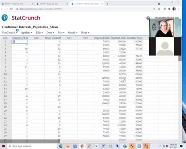The image size is (186, 149).
Task: Open File Explorer from the taskbar
Action: click(x=68, y=146)
